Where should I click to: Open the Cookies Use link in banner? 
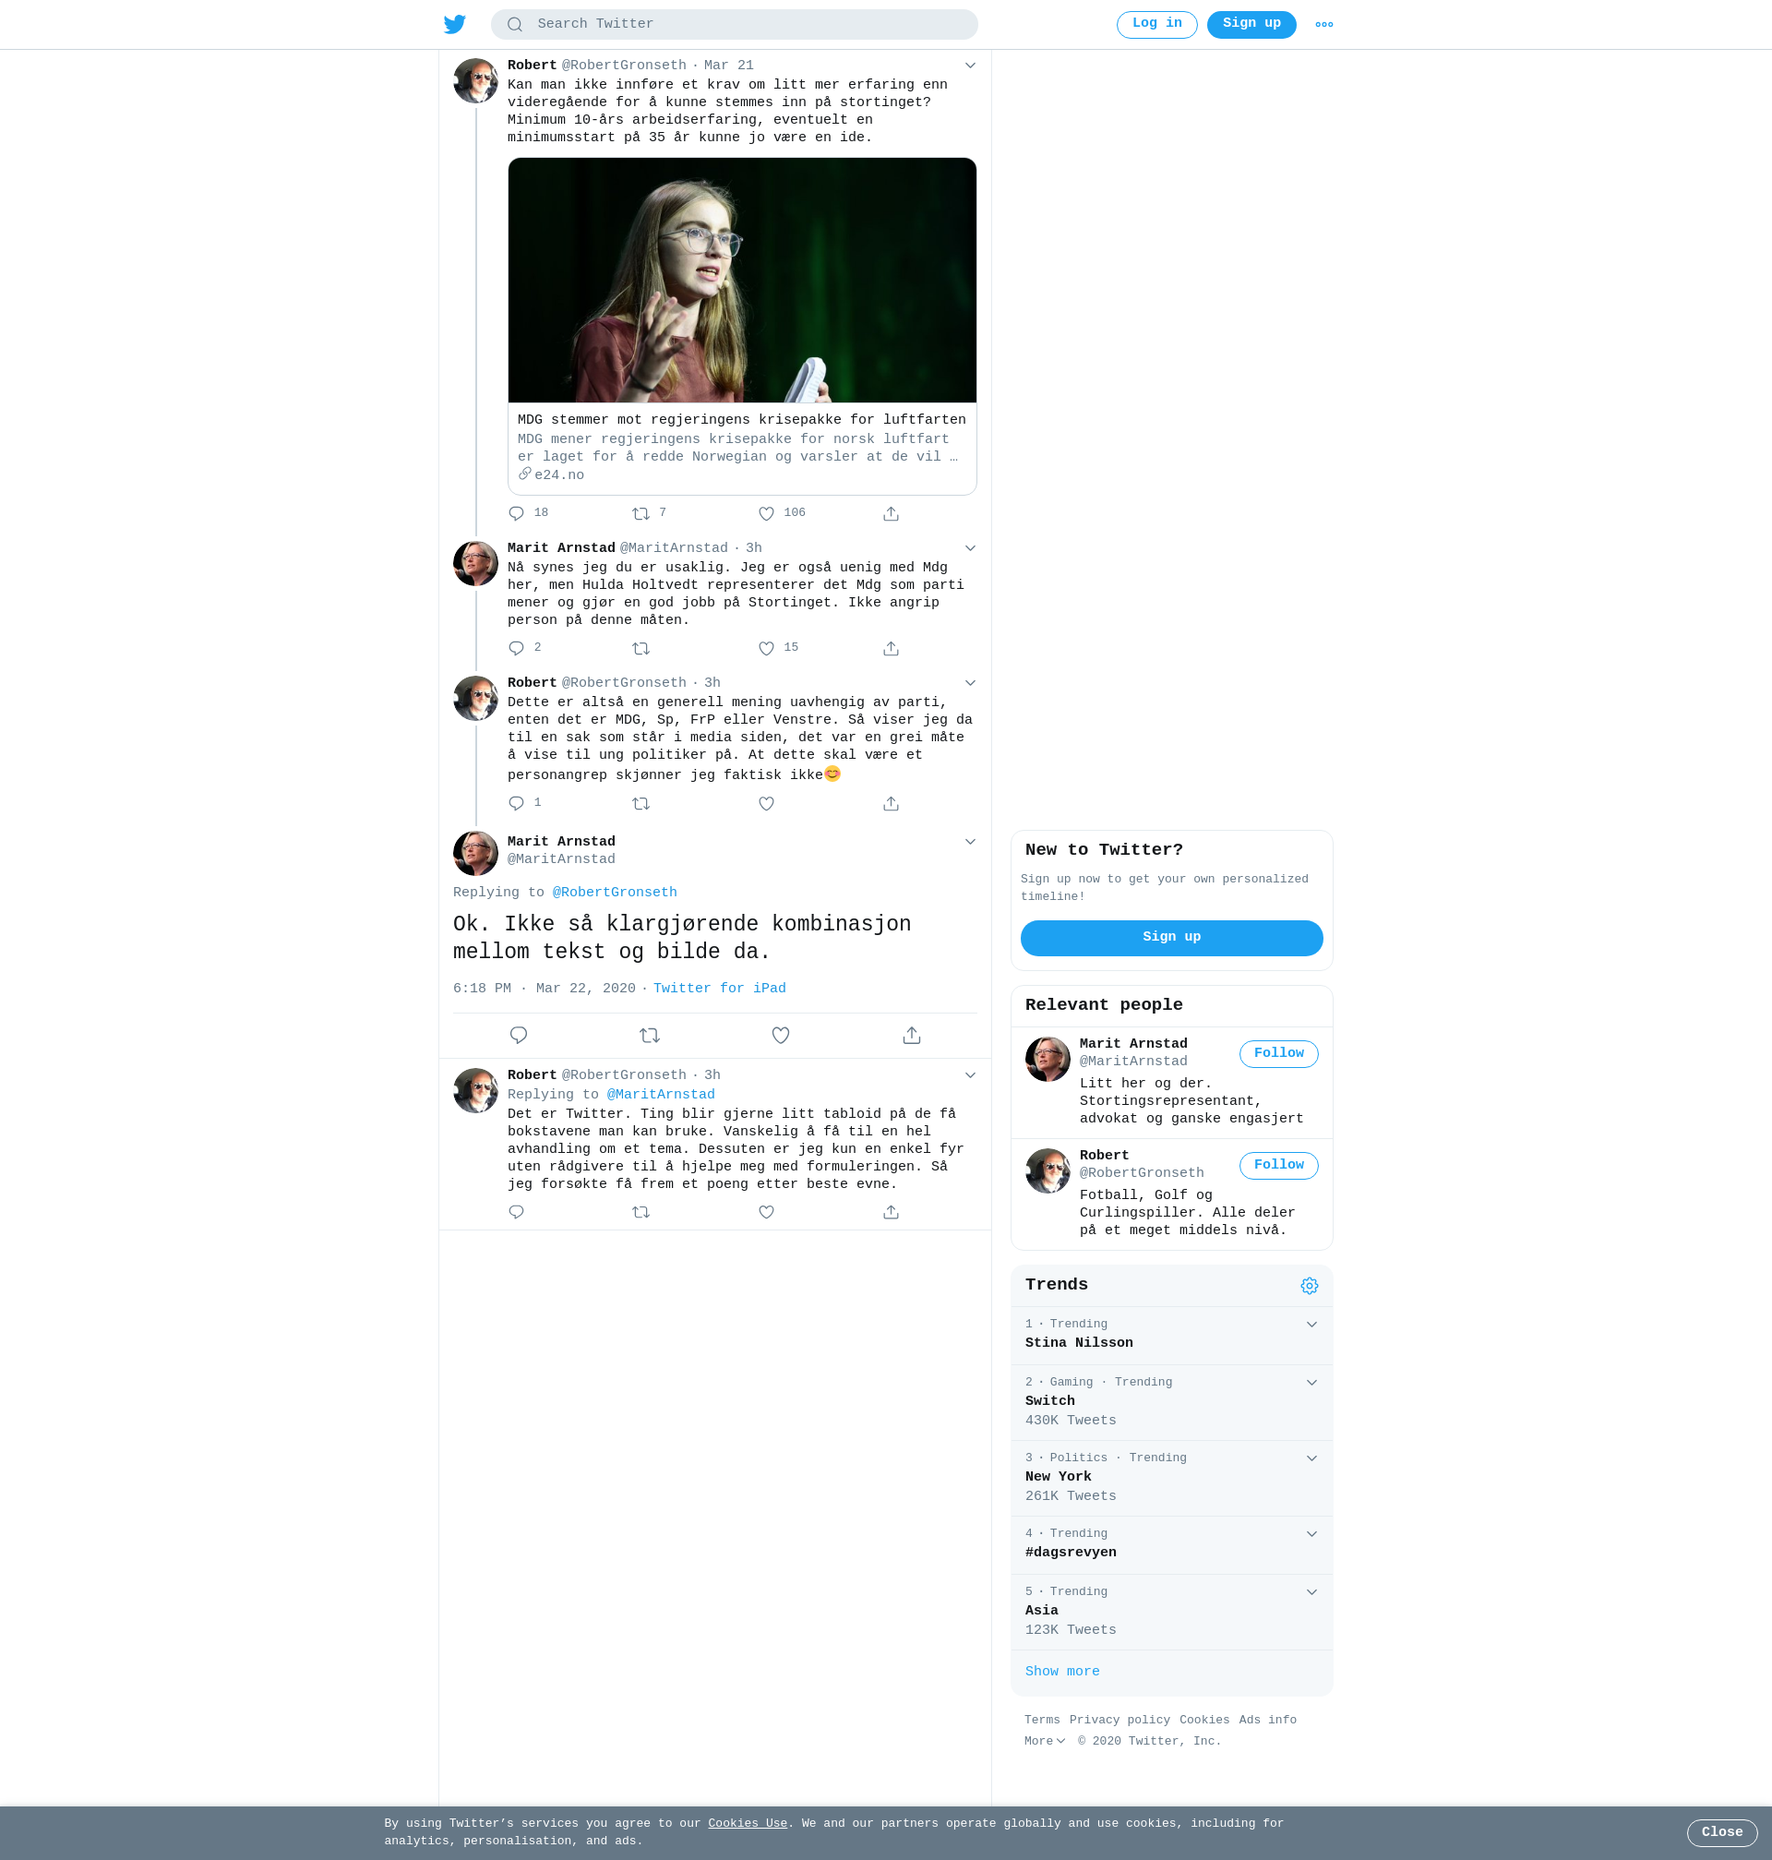(748, 1824)
